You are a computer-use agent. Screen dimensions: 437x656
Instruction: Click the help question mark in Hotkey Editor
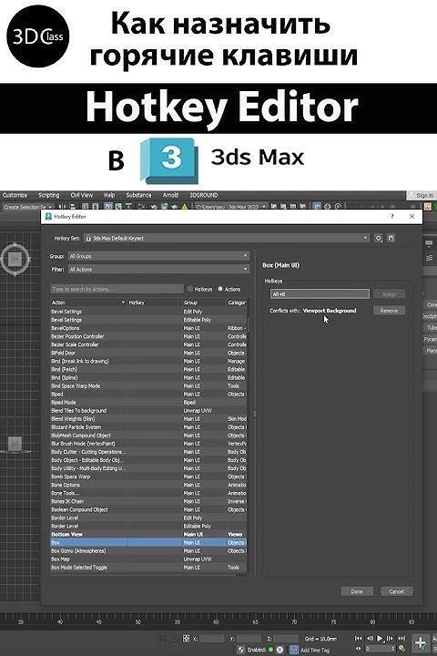tap(391, 216)
